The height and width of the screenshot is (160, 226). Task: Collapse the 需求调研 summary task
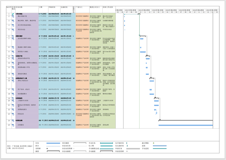click(x=16, y=36)
